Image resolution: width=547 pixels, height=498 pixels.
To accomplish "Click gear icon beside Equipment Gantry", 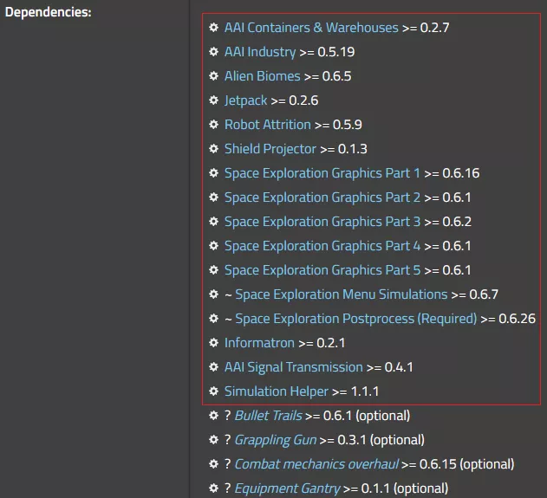I will pos(213,488).
